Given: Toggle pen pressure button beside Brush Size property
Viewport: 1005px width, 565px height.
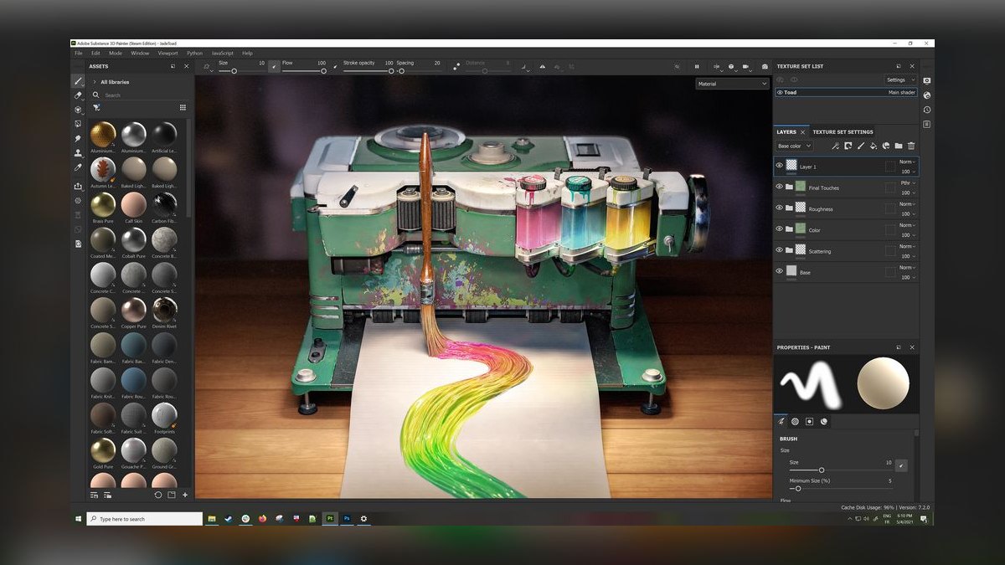Looking at the screenshot, I should [901, 465].
